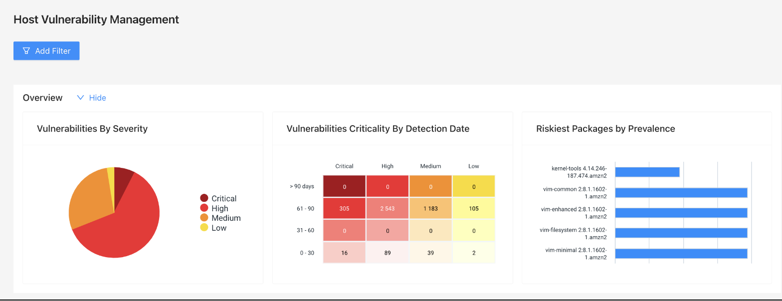Viewport: 782px width, 301px height.
Task: Click the Low legend color dot
Action: pos(204,228)
